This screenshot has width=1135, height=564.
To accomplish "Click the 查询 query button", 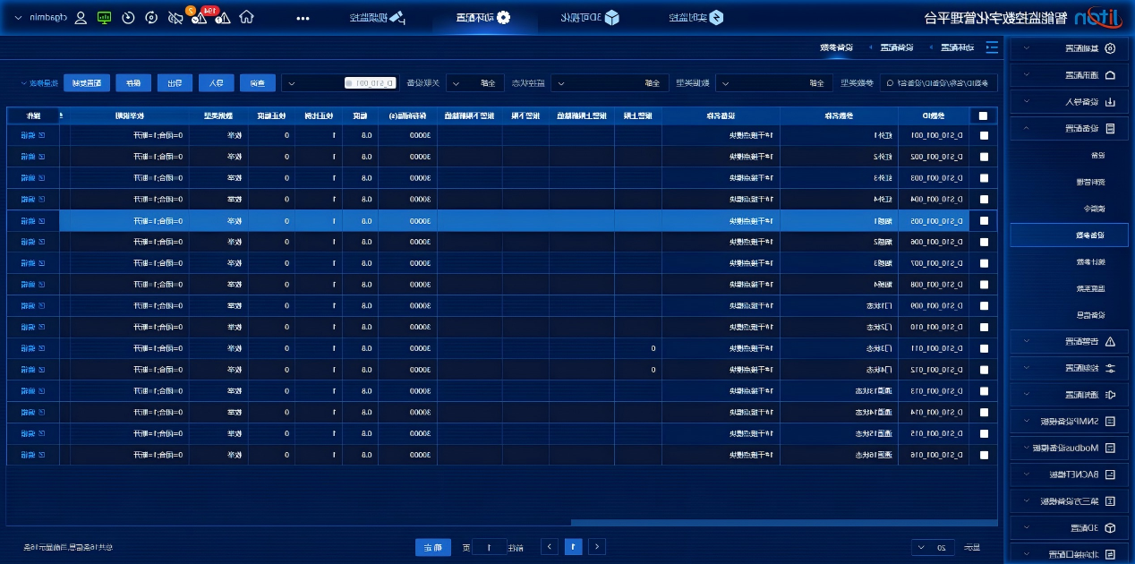I will [257, 83].
